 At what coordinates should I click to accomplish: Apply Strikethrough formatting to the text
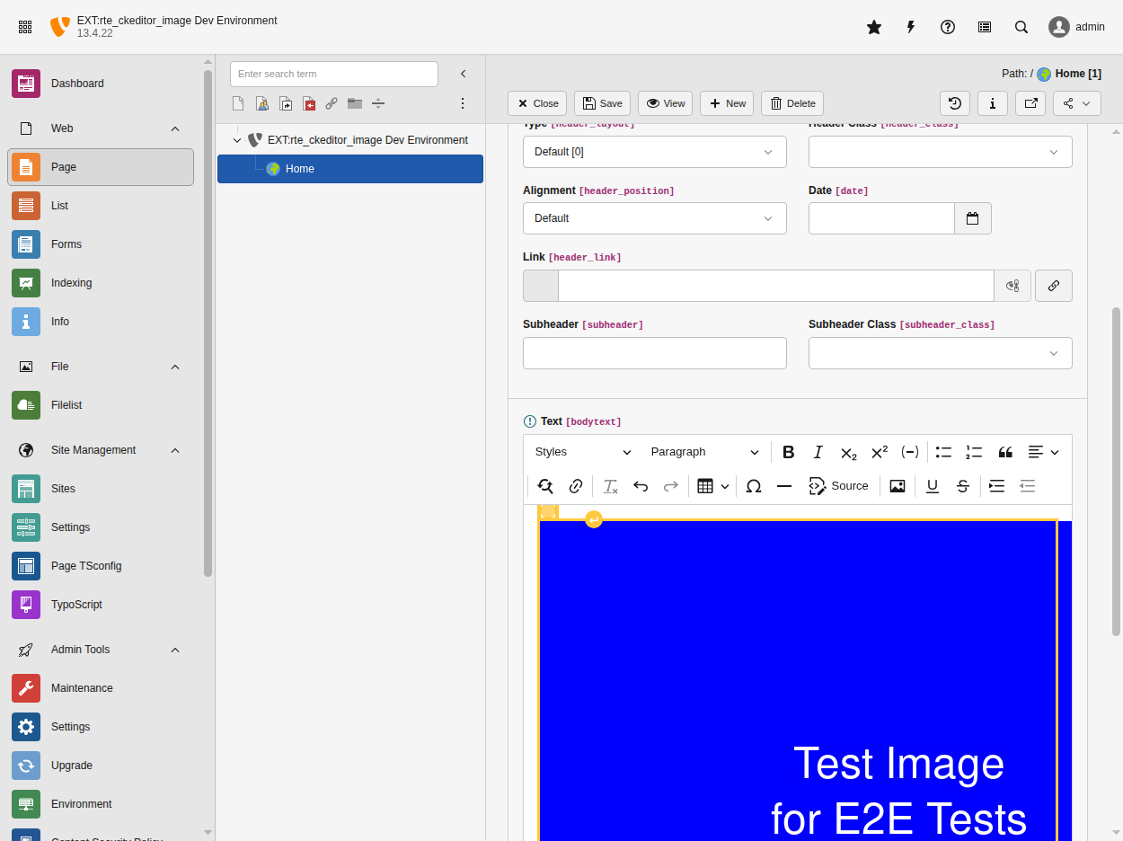[x=962, y=485]
